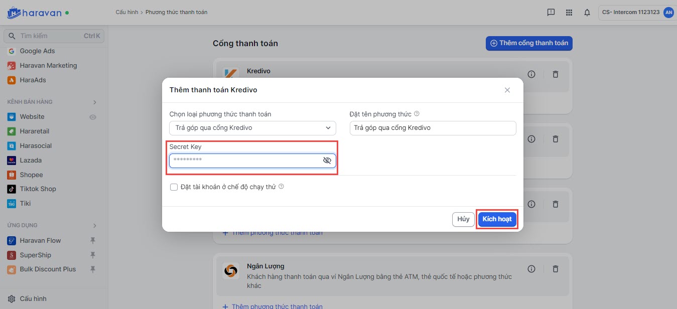The image size is (677, 309).
Task: Delete the Kredivo payment gateway
Action: 555,74
